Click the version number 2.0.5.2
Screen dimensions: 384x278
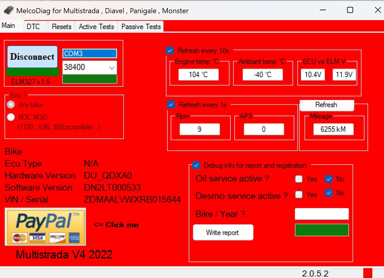315,273
